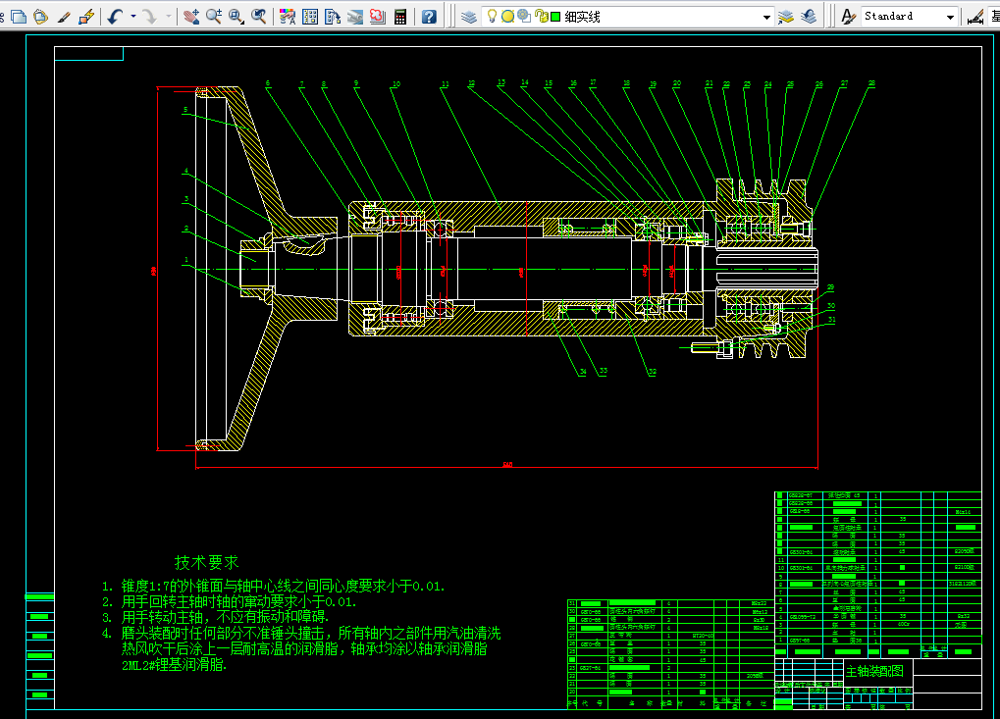Click Zoom Previous icon
This screenshot has height=719, width=1000.
tap(259, 17)
